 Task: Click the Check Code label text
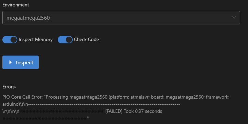86,39
